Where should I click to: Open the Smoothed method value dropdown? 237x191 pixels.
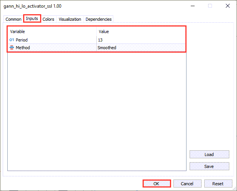click(x=141, y=48)
